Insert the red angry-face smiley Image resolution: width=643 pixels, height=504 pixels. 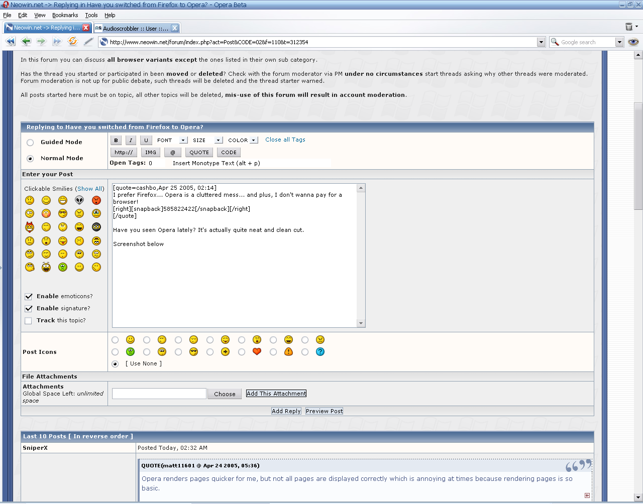(x=96, y=200)
